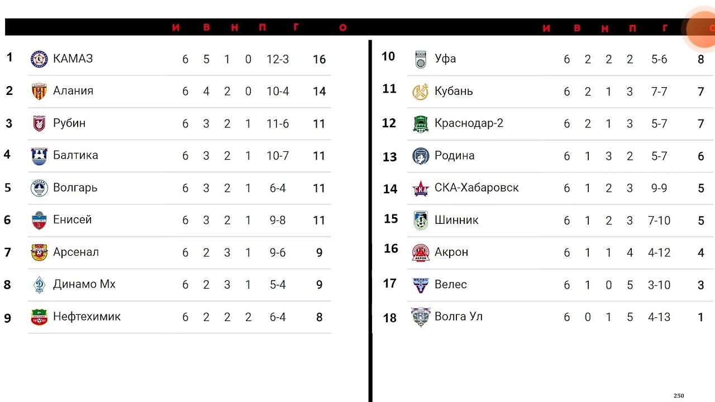
Task: Click the Neftekhimik club crest
Action: tap(39, 317)
